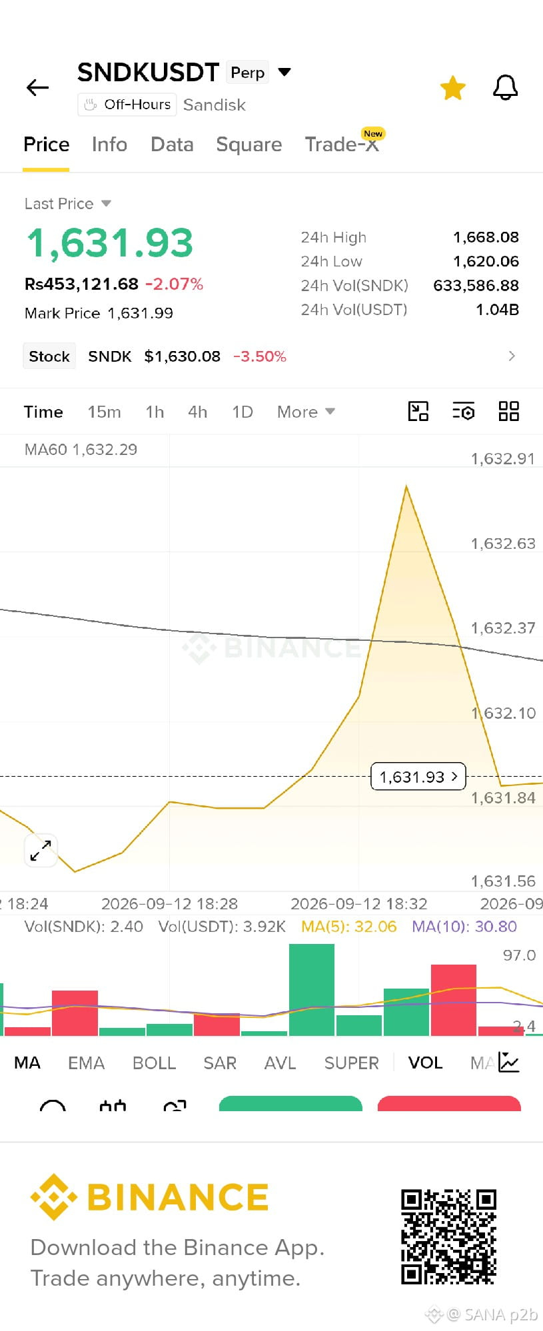This screenshot has height=1331, width=543.
Task: Open the grid layout icon
Action: [509, 412]
